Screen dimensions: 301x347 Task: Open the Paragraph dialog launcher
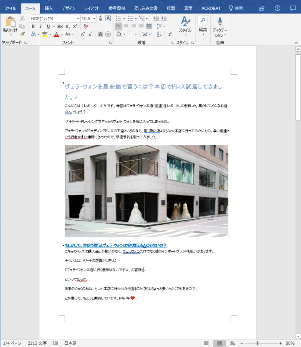tap(172, 43)
